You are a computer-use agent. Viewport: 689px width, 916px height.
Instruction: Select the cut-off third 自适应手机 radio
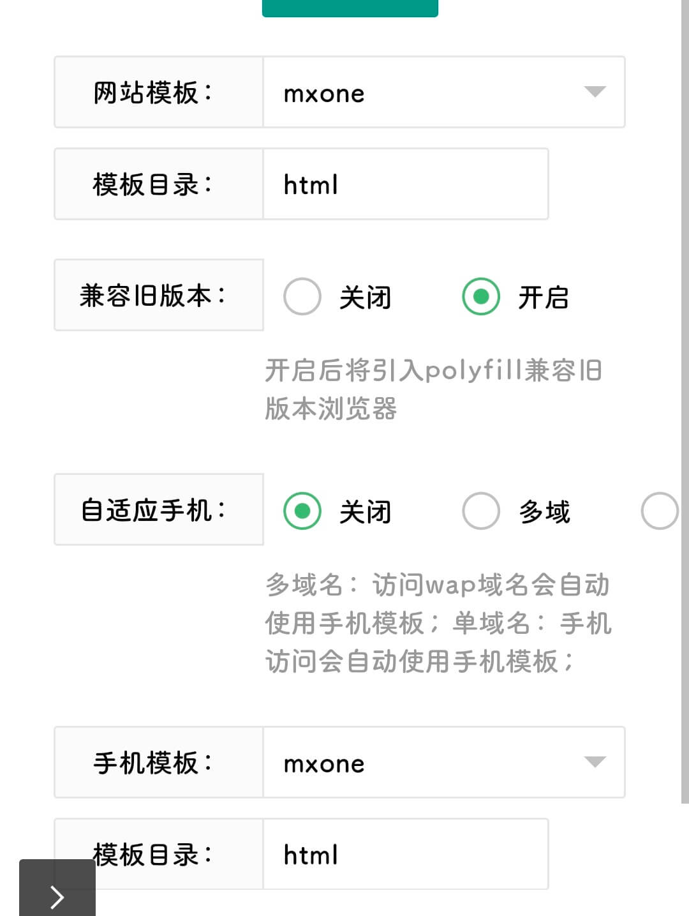click(660, 511)
